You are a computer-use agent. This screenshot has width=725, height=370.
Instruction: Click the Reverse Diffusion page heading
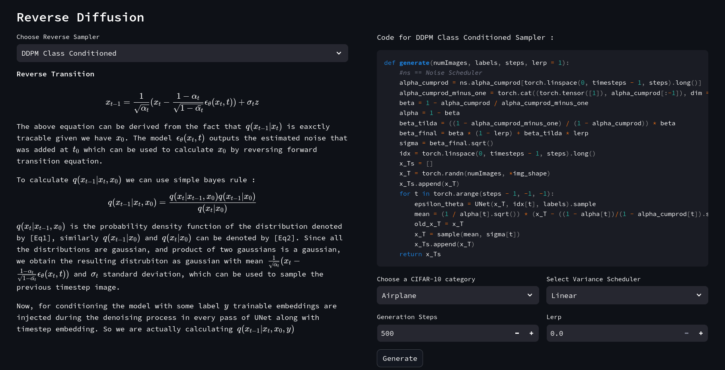click(x=80, y=18)
